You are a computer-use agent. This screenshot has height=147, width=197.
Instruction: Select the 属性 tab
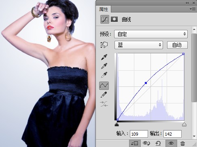(x=104, y=9)
